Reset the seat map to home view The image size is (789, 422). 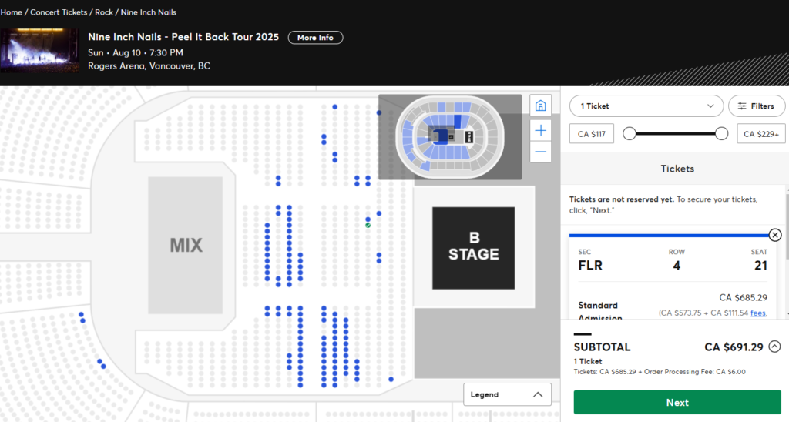pyautogui.click(x=541, y=105)
